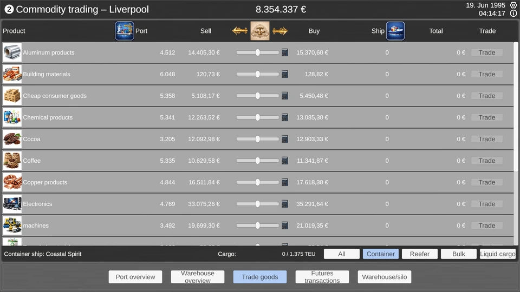The width and height of the screenshot is (520, 292).
Task: Open calculator icon for Building materials
Action: (x=284, y=74)
